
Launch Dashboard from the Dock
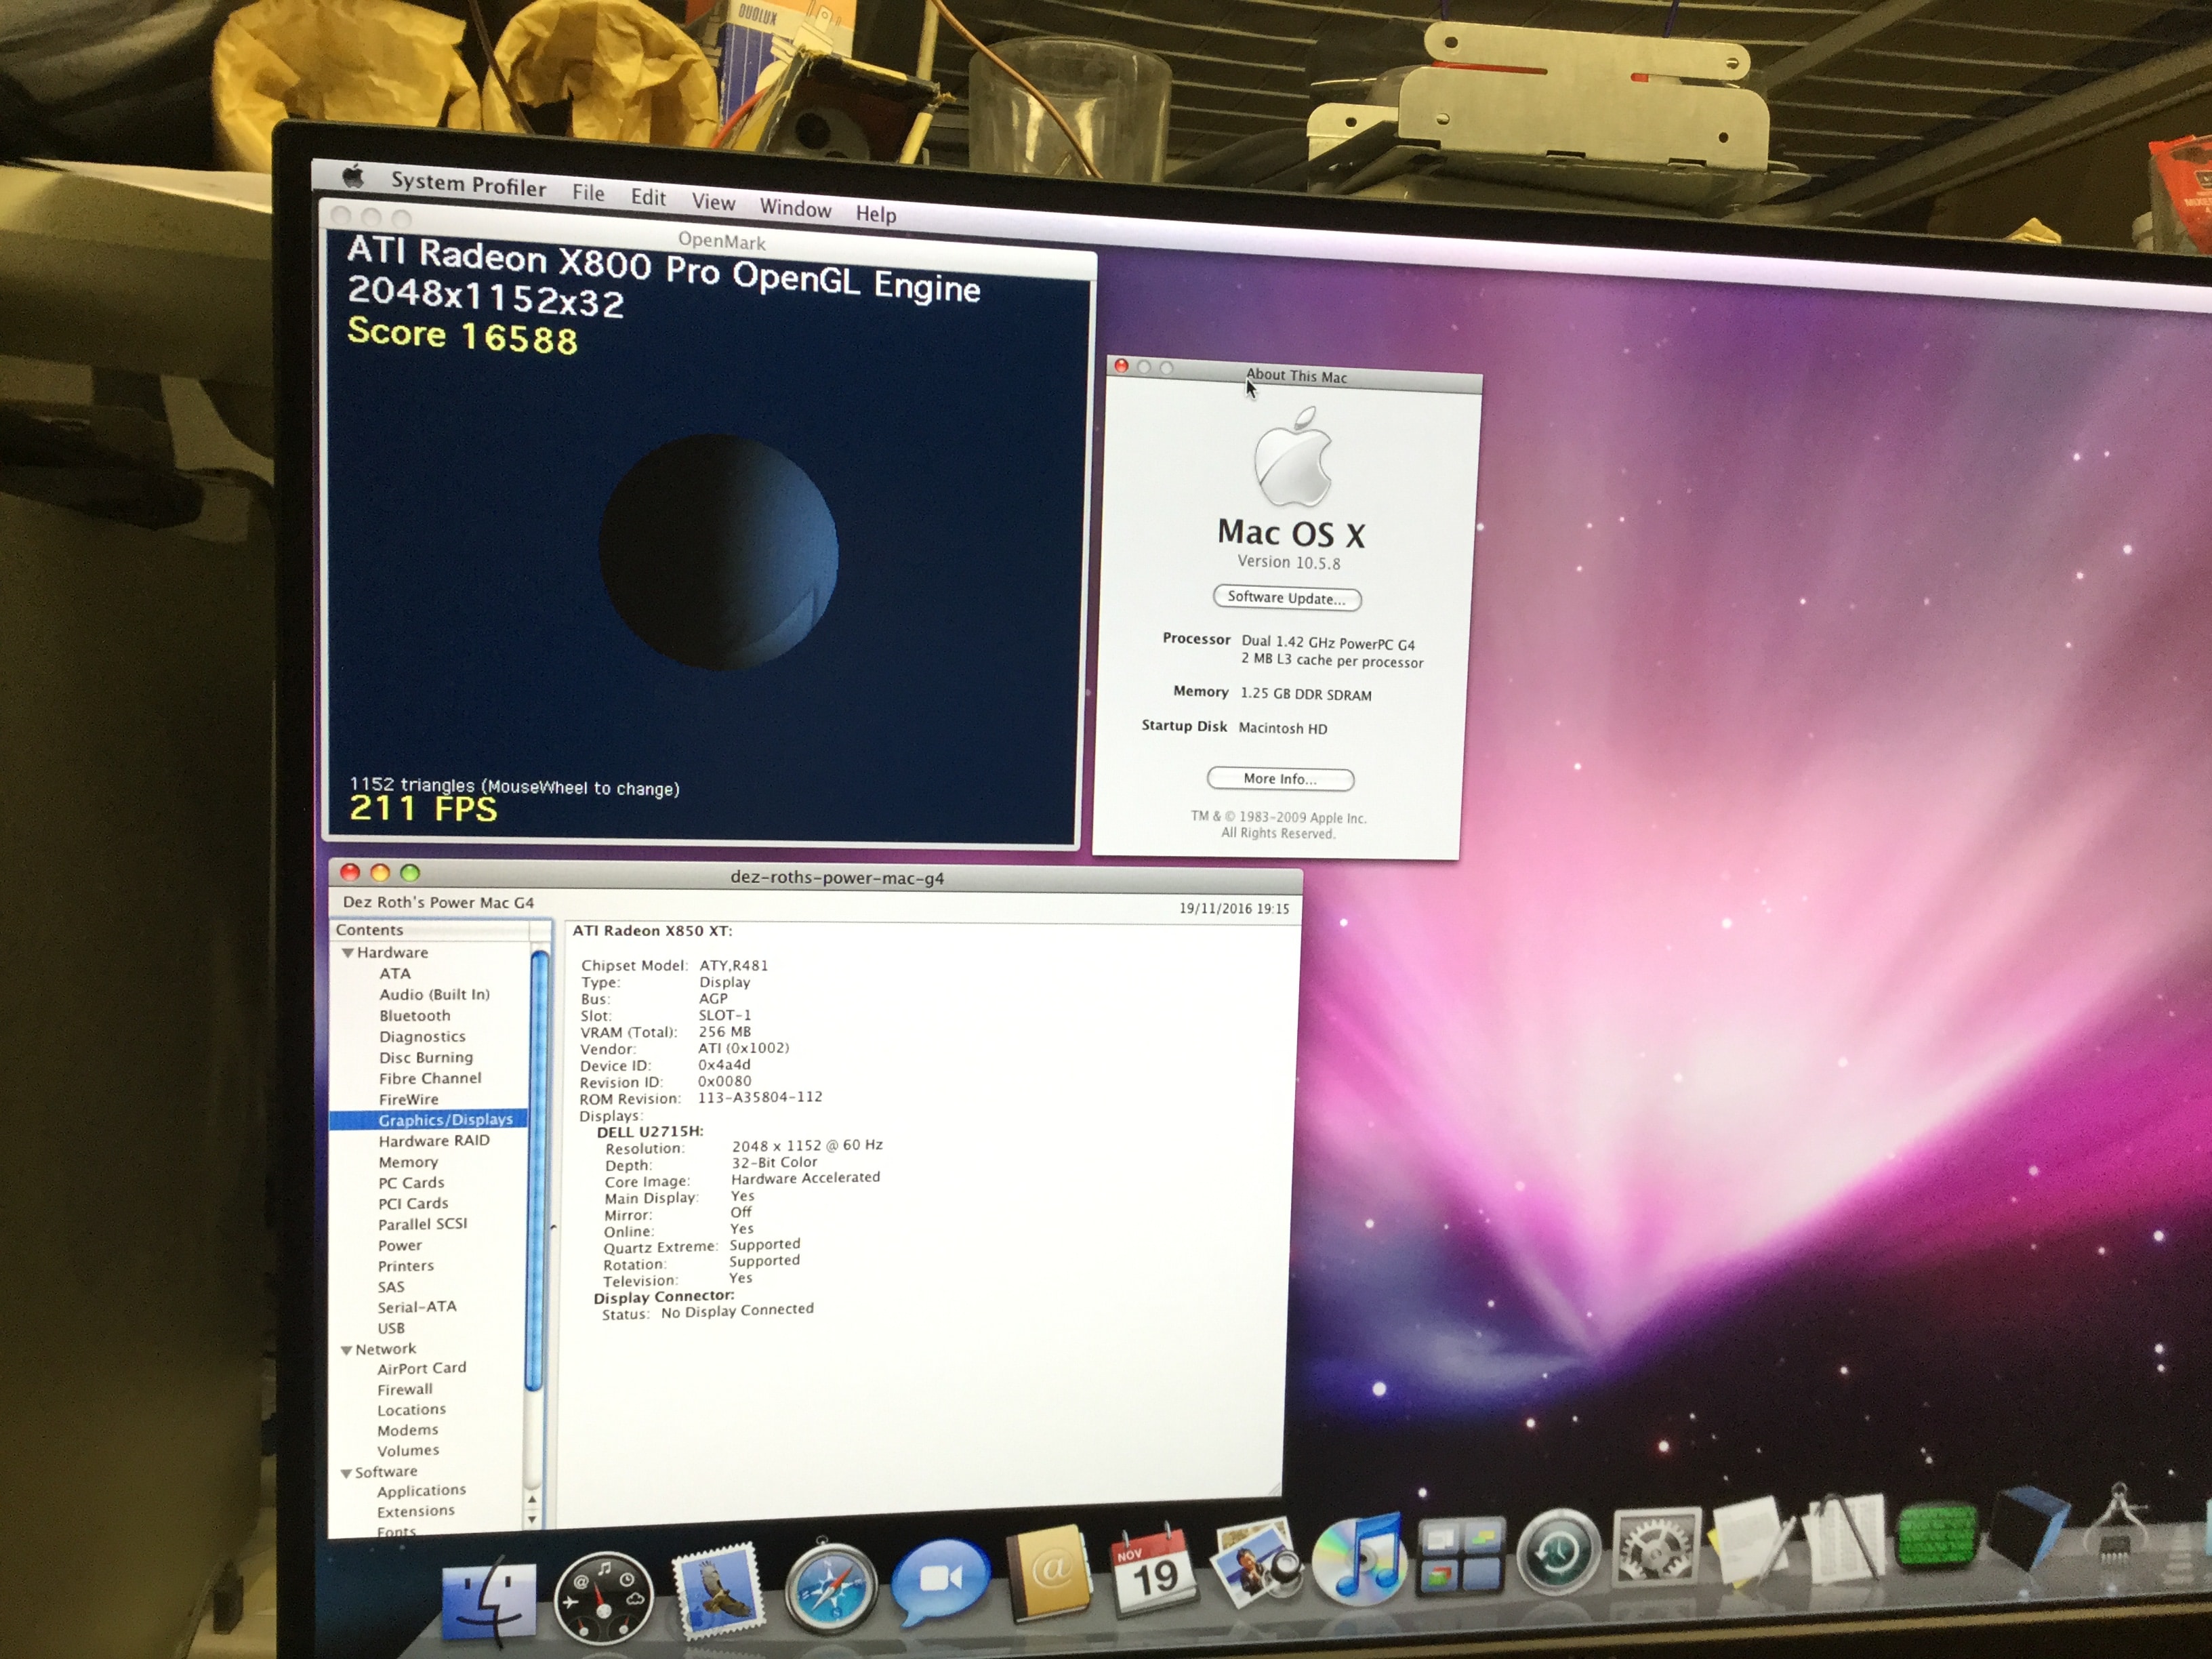click(603, 1599)
